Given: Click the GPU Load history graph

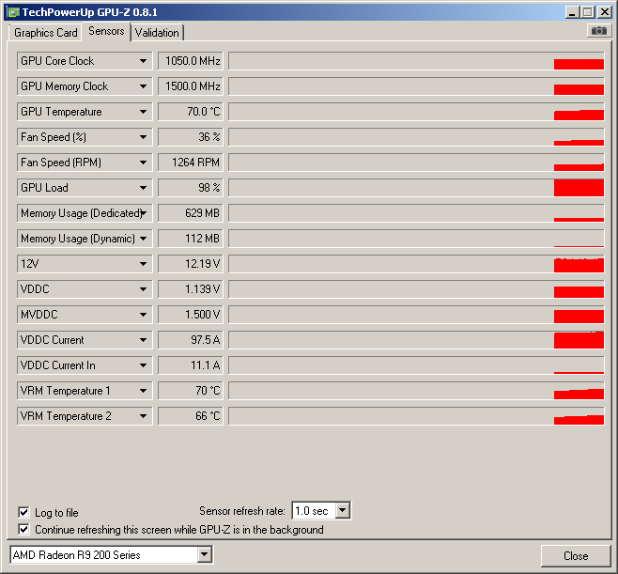Looking at the screenshot, I should pos(416,188).
